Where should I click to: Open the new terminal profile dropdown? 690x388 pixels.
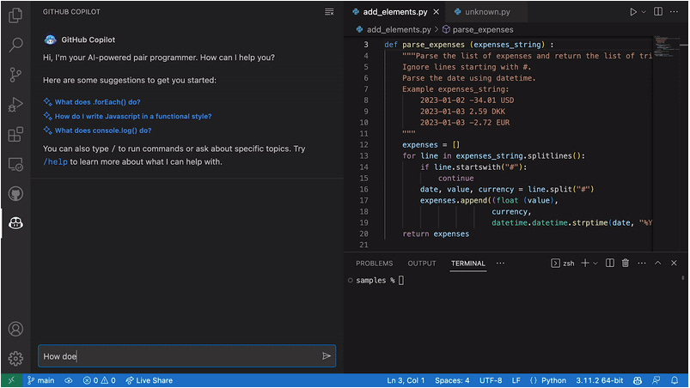tap(595, 264)
